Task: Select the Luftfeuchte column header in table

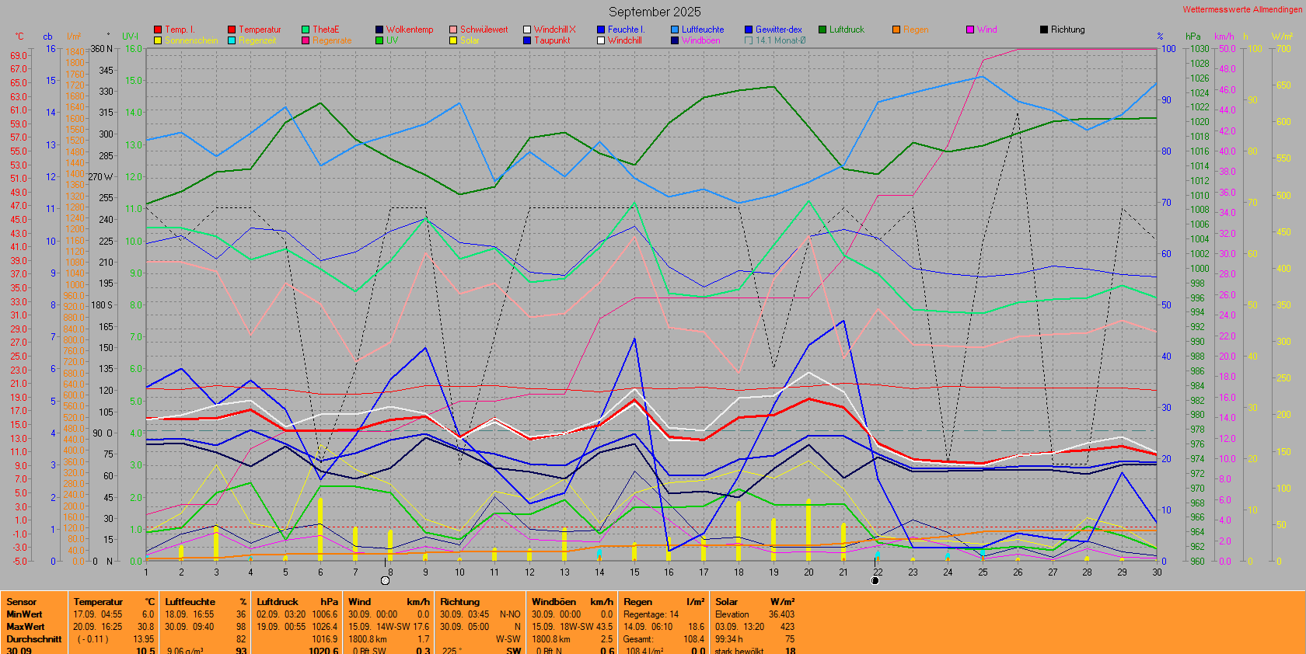Action: click(x=190, y=602)
